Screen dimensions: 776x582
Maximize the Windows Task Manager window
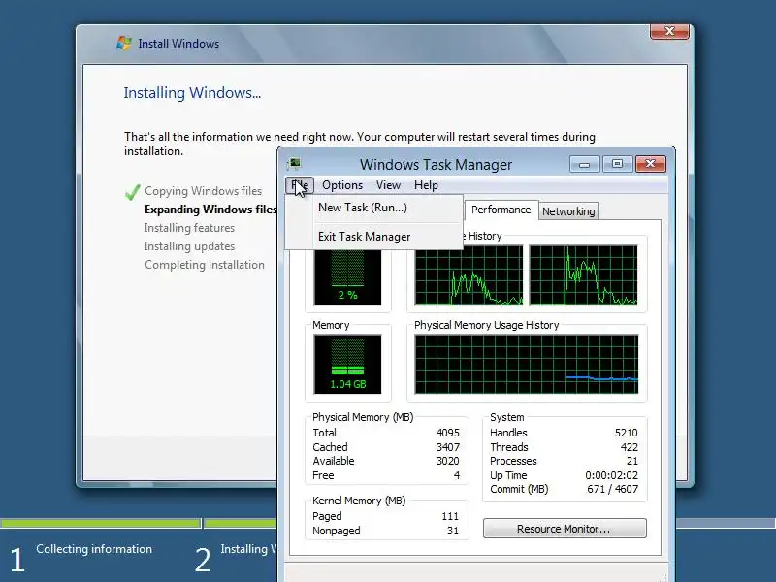[x=617, y=164]
